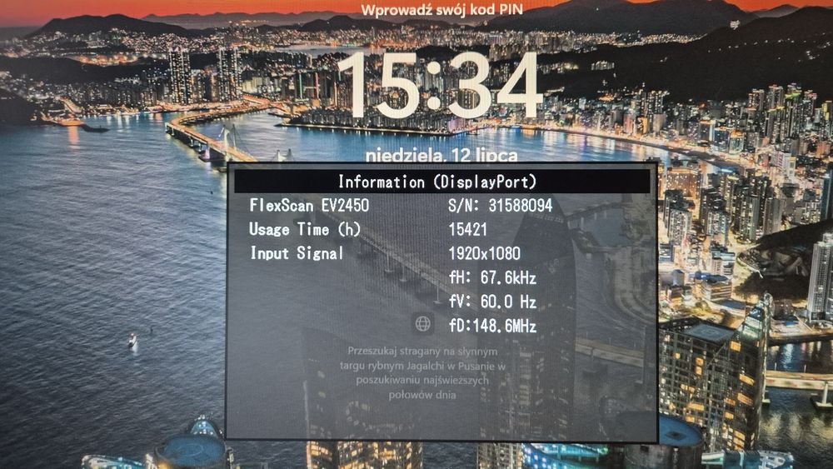The width and height of the screenshot is (833, 469).
Task: Click the resolution value 1920x1080
Action: click(485, 253)
